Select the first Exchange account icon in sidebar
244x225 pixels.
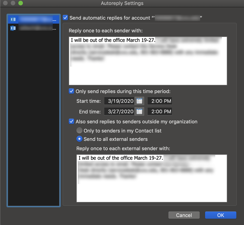coord(13,20)
